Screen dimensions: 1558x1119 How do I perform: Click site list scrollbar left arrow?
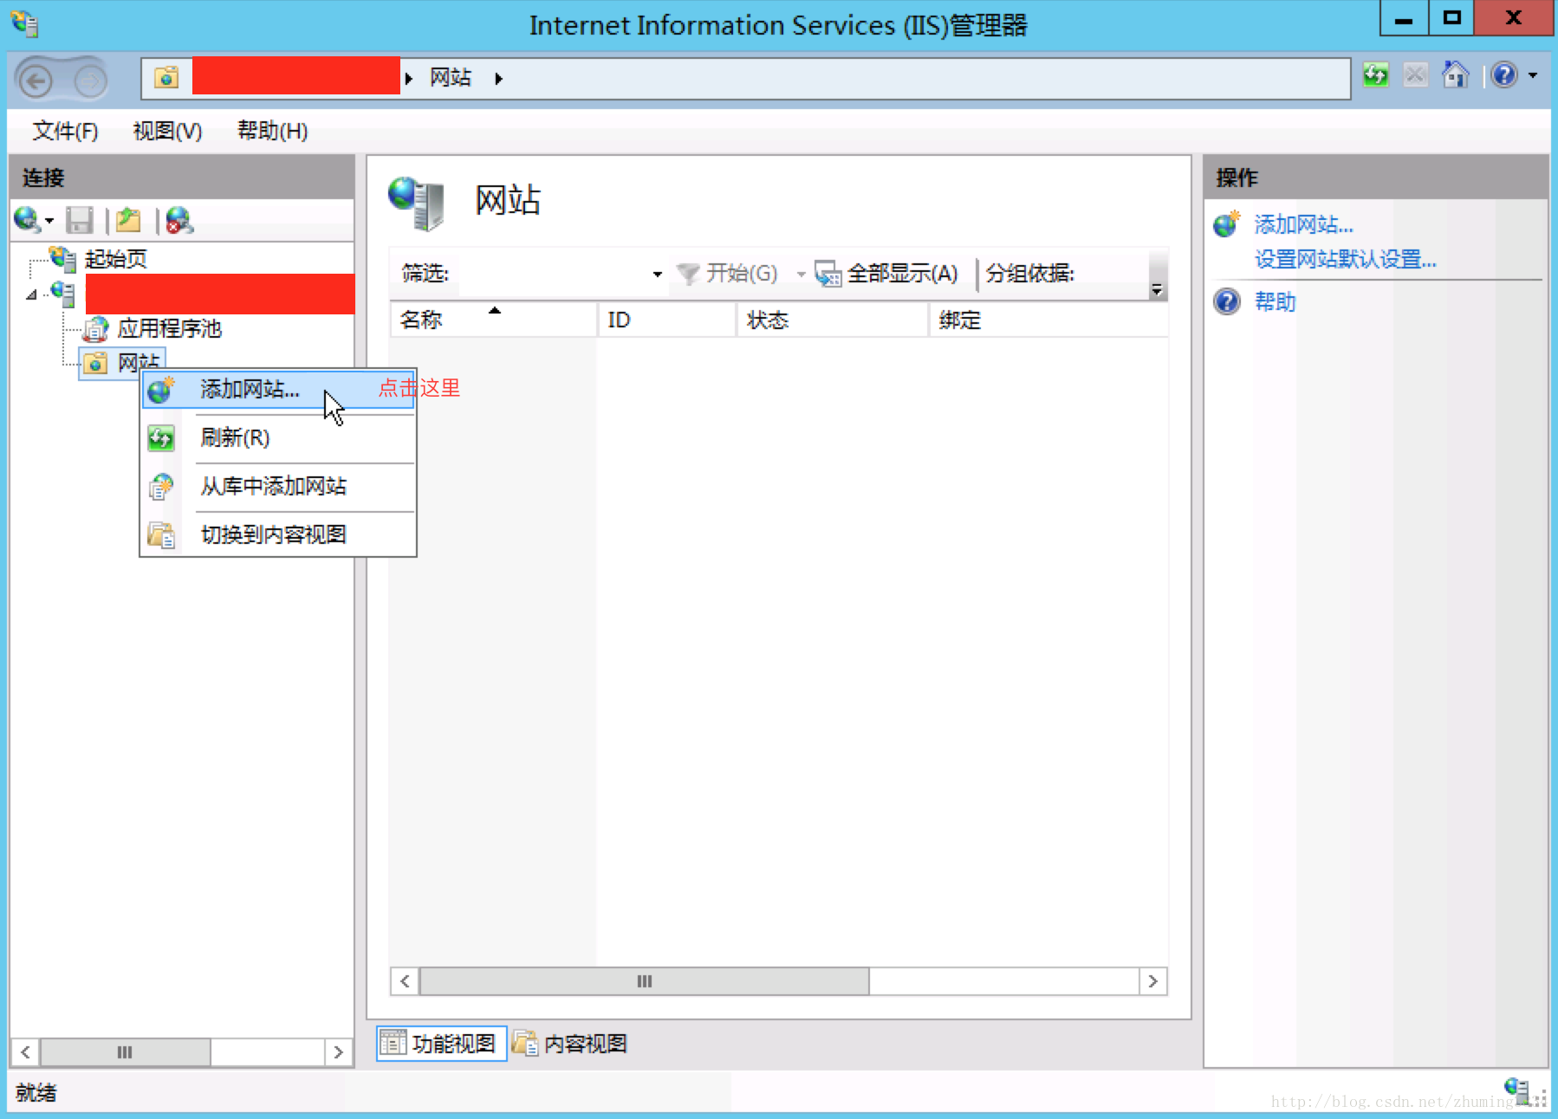(x=405, y=981)
